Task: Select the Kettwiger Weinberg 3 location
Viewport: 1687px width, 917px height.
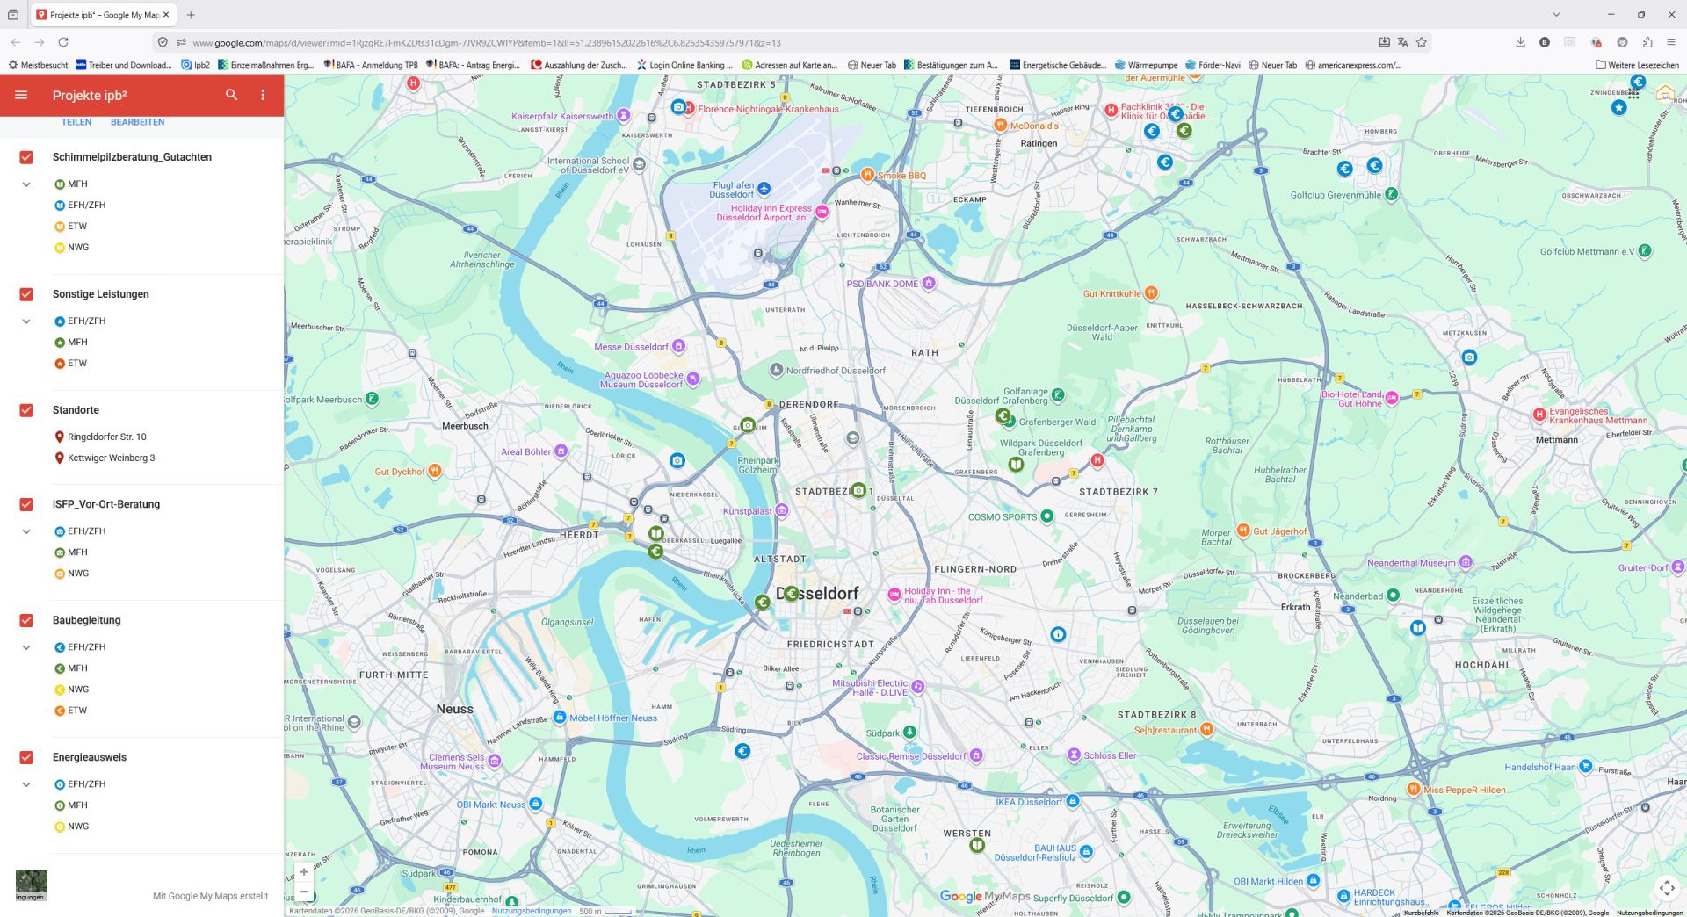Action: [111, 458]
